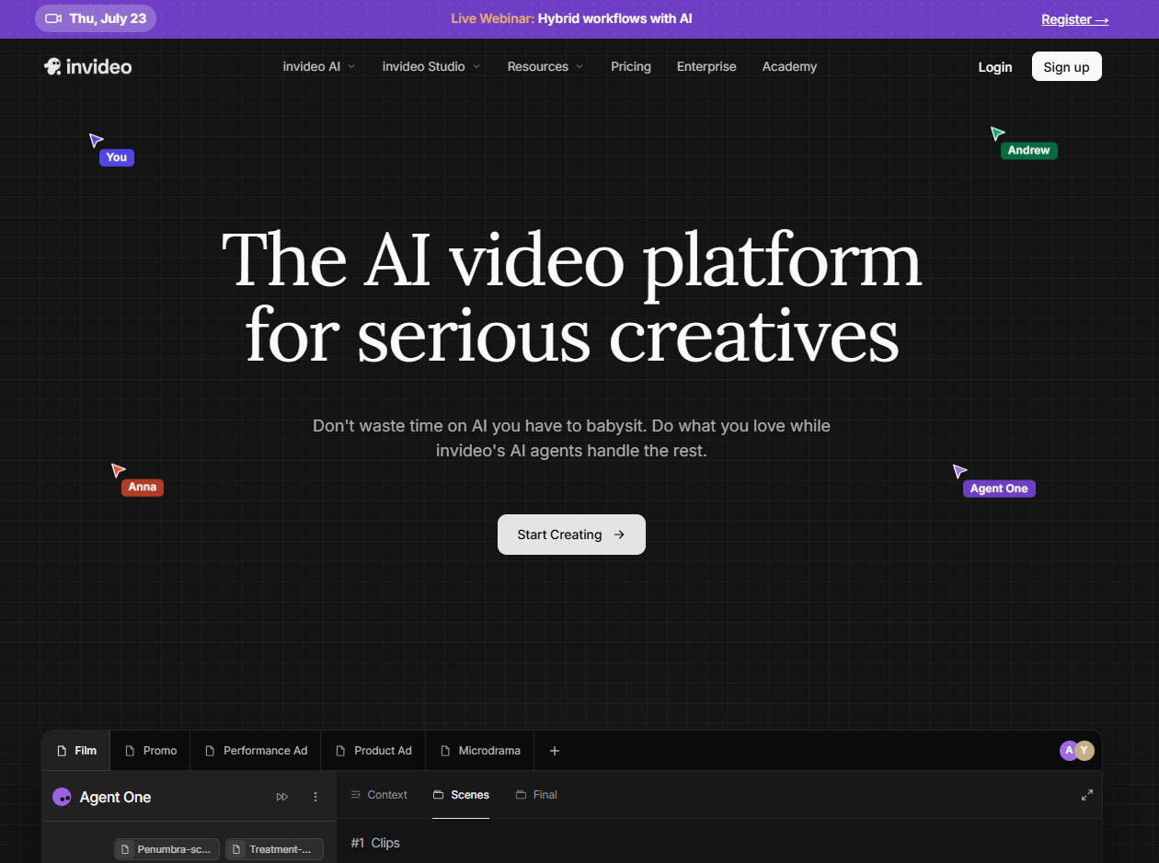The height and width of the screenshot is (863, 1159).
Task: Open the Final tab
Action: pyautogui.click(x=536, y=795)
